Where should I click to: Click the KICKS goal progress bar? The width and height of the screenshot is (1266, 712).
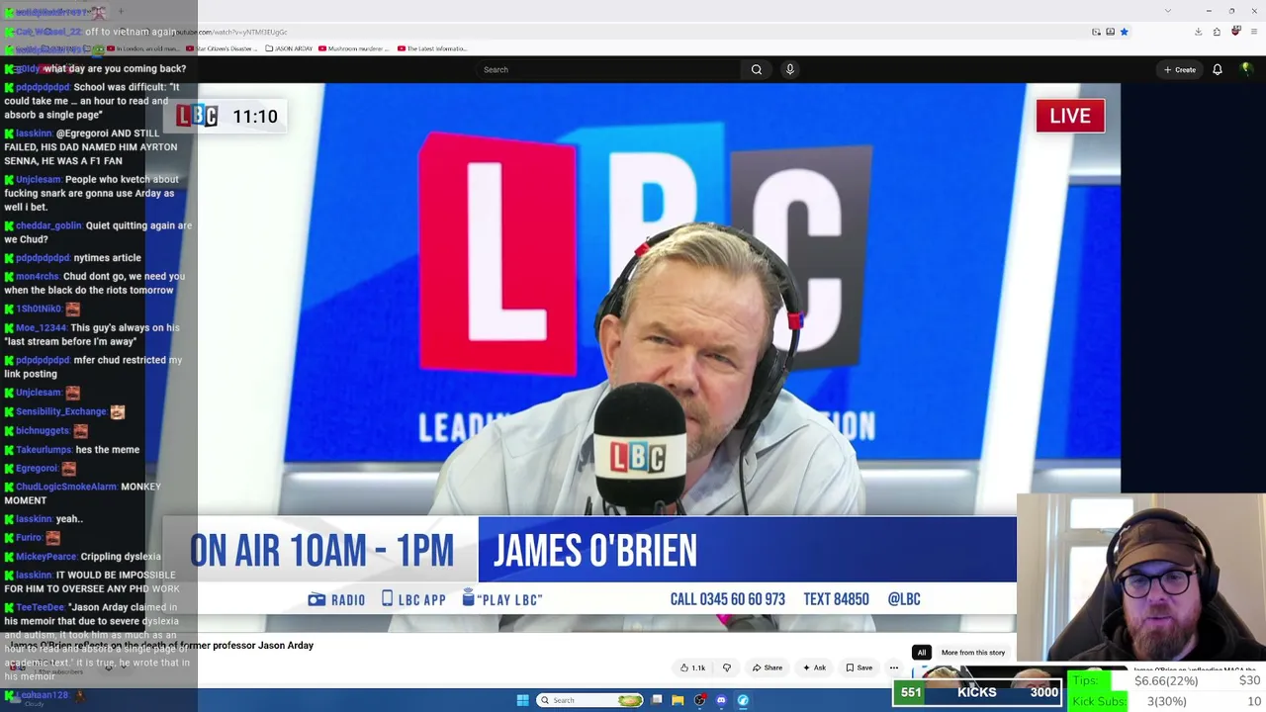coord(977,692)
